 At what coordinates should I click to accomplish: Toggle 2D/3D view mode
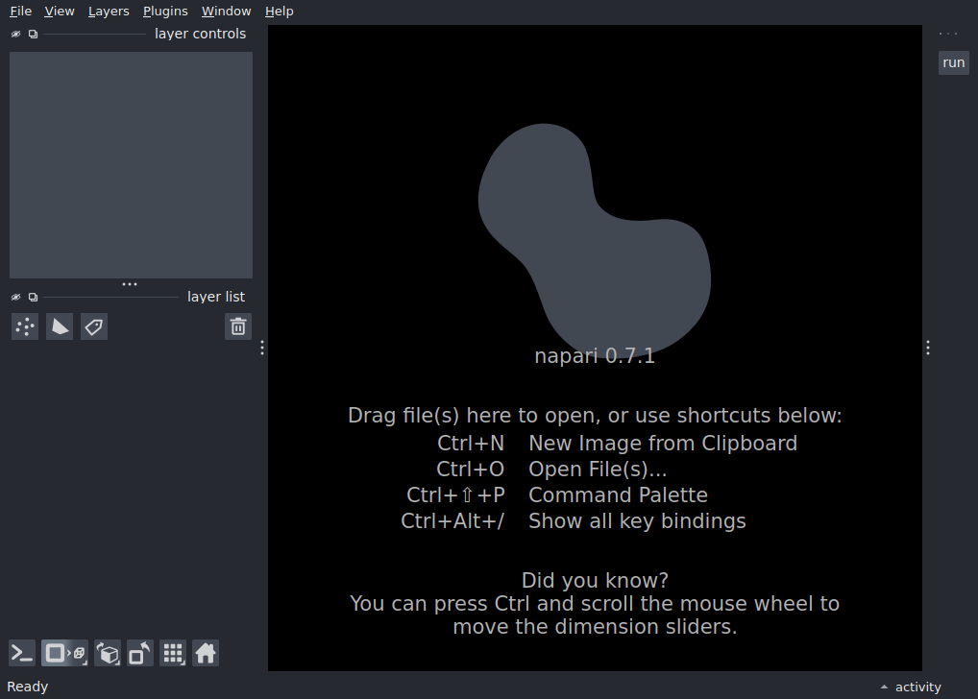(65, 654)
